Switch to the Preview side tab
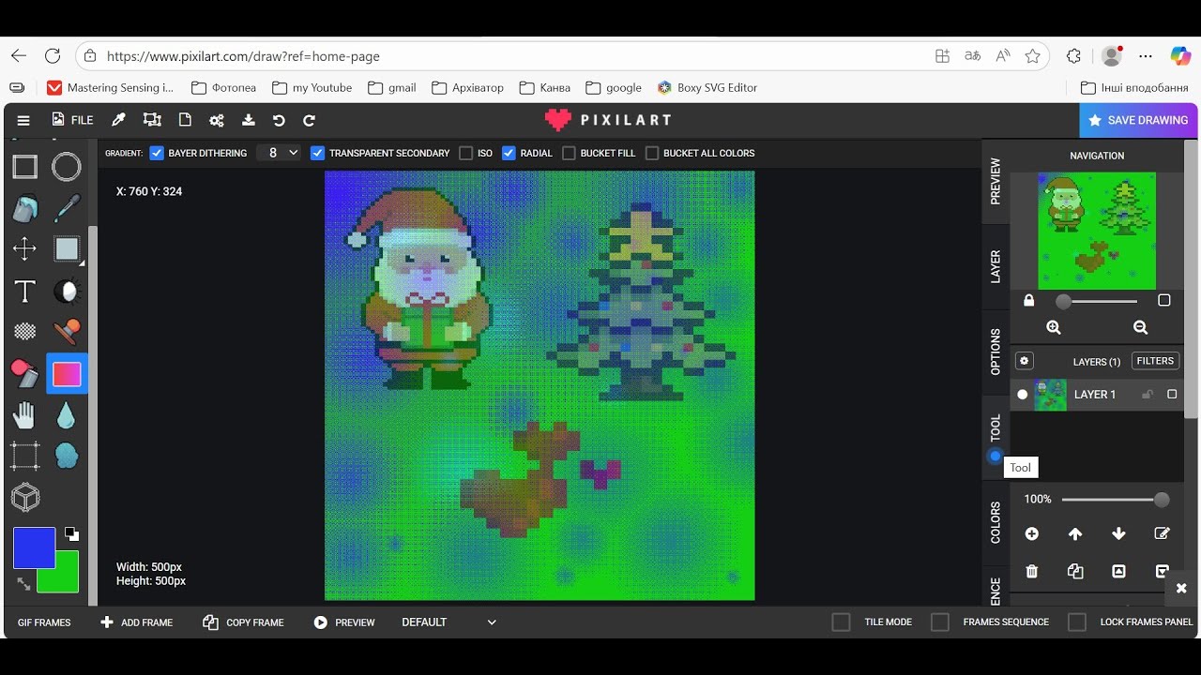This screenshot has height=675, width=1201. [996, 181]
